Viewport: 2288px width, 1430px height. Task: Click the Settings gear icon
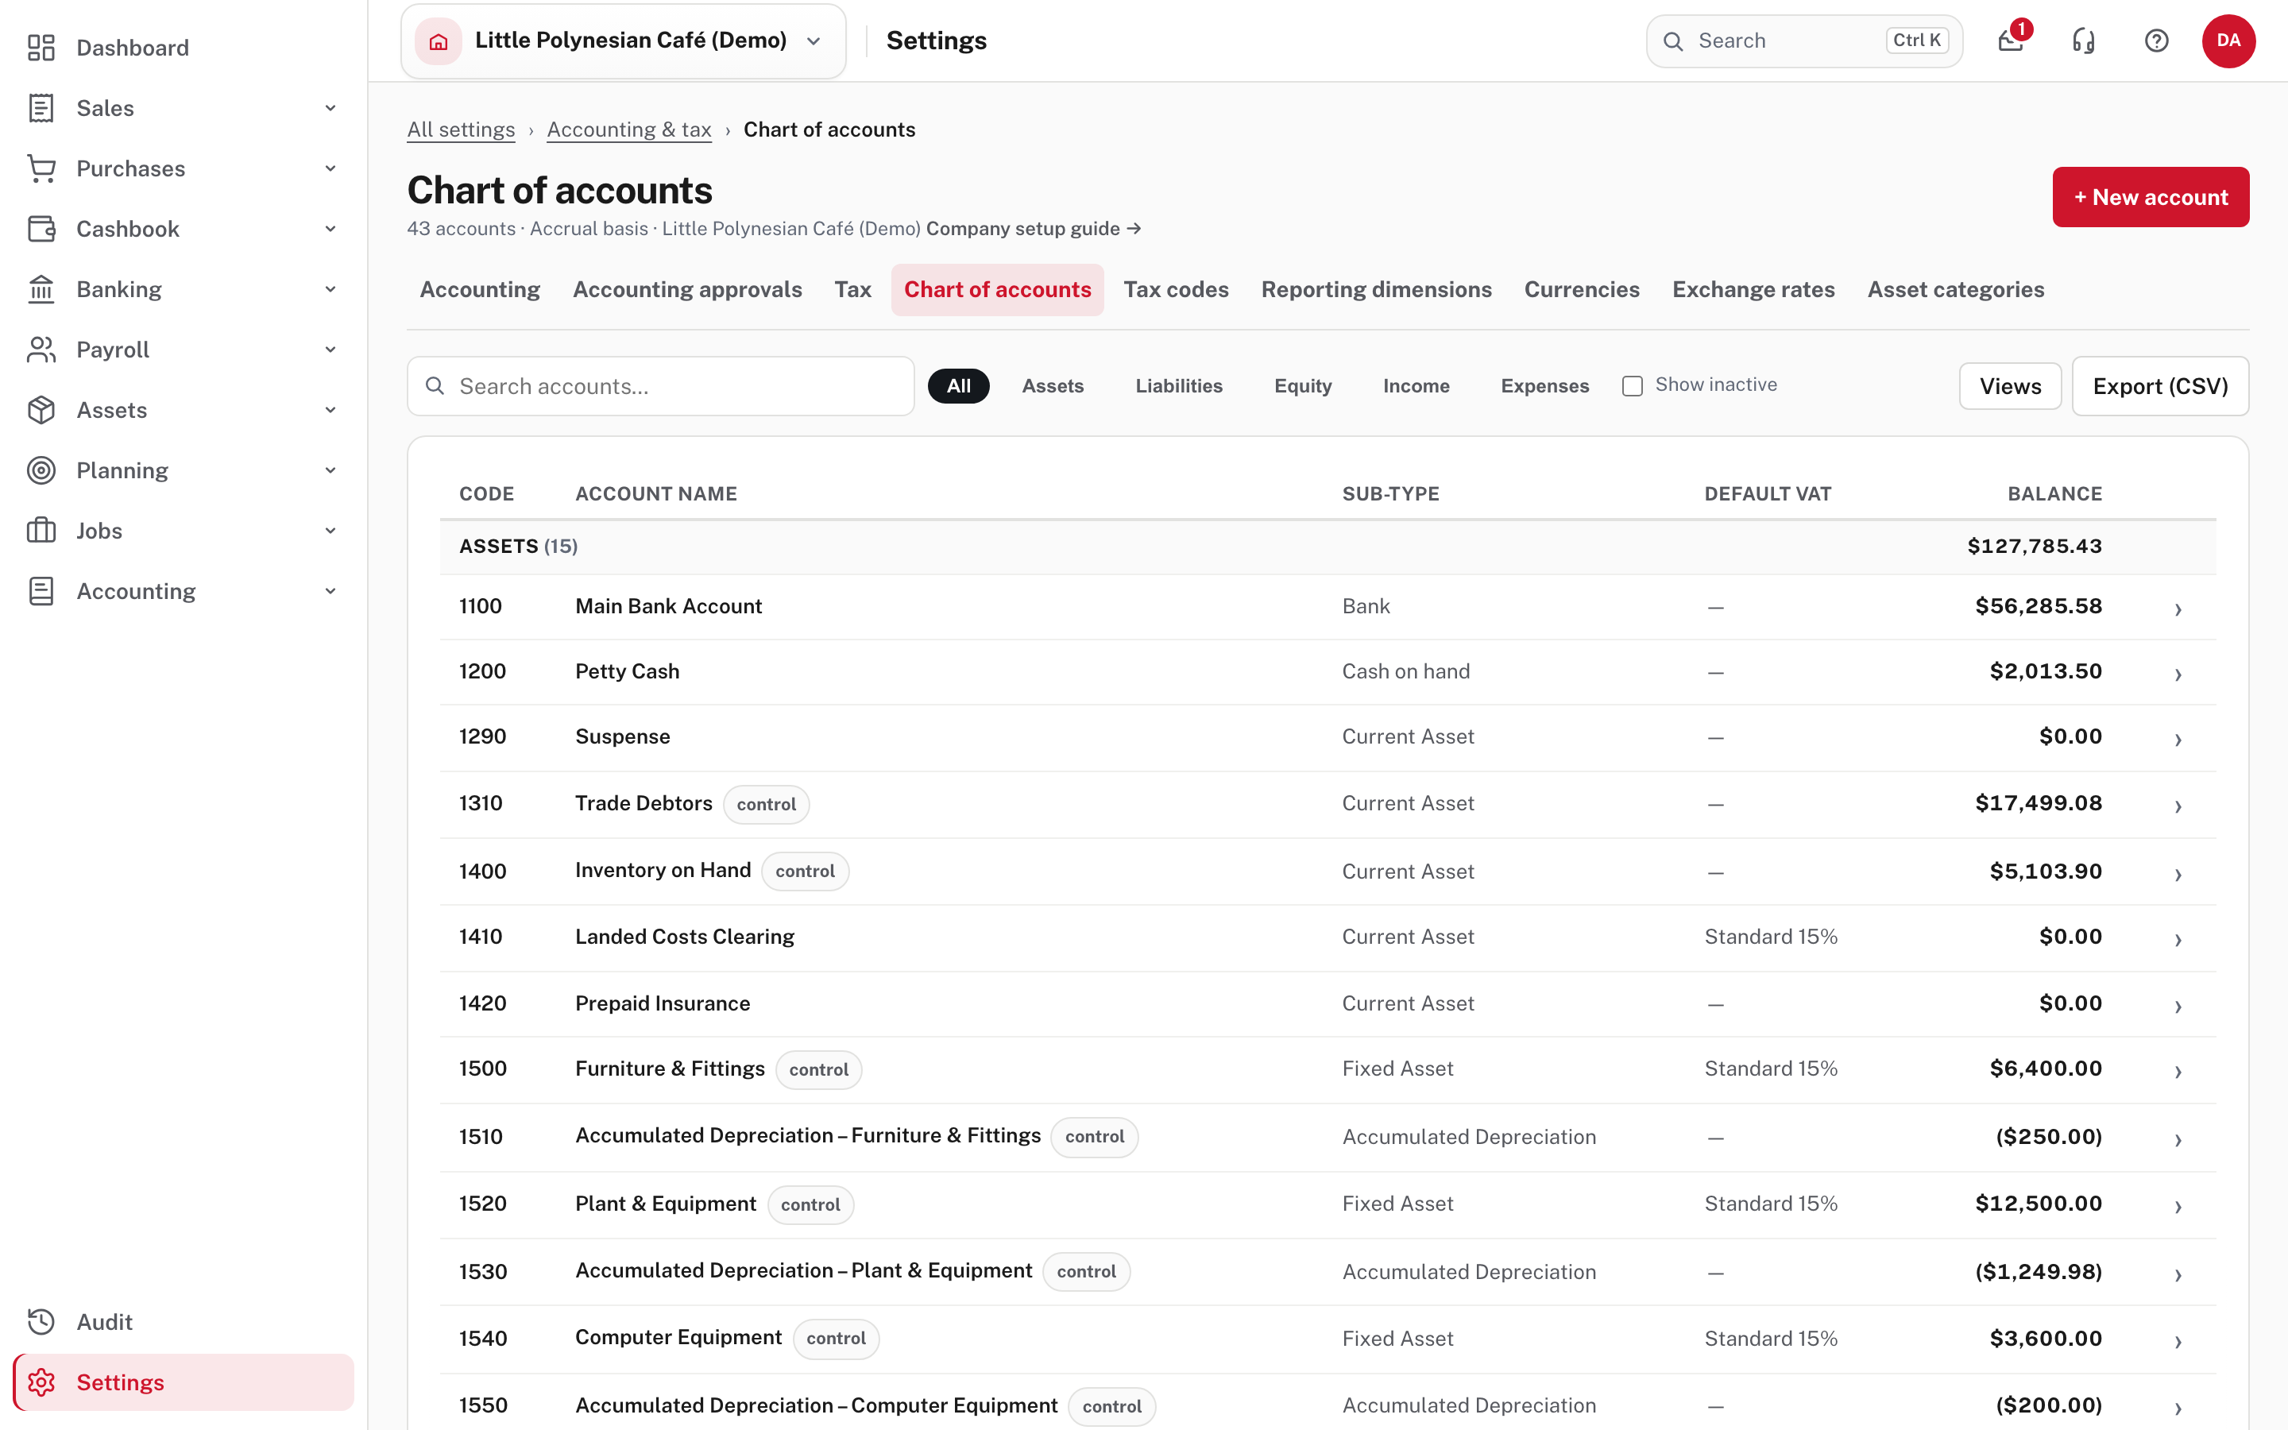41,1382
